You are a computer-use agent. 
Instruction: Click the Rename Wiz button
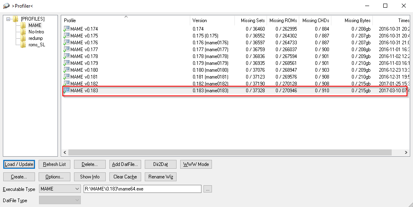coord(161,177)
